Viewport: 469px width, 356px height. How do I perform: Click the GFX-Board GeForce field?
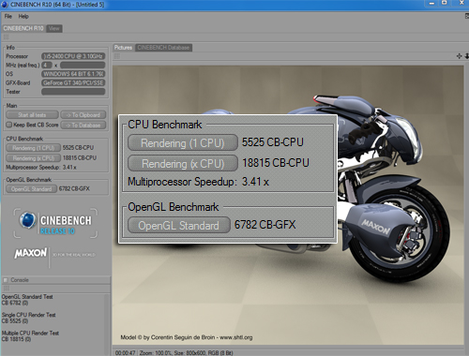(x=73, y=82)
